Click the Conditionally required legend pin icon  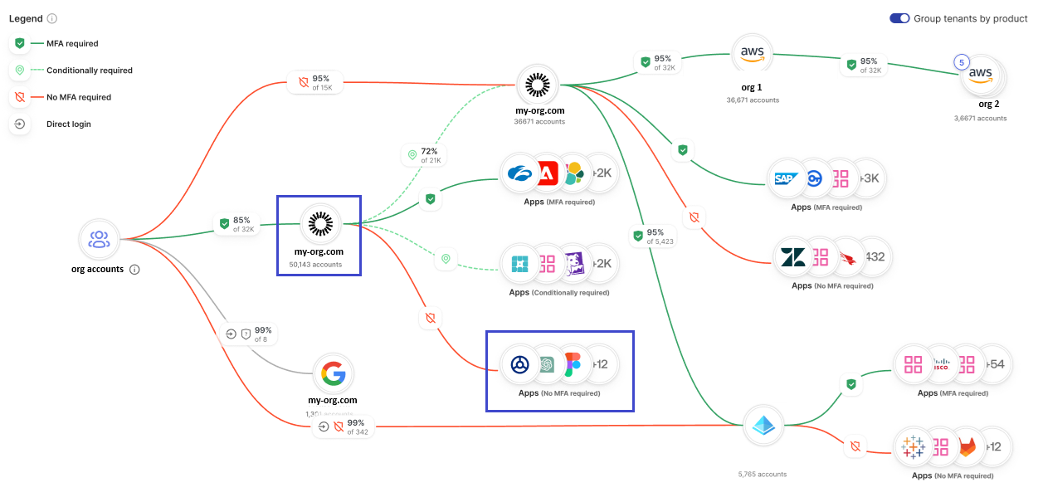pyautogui.click(x=19, y=71)
